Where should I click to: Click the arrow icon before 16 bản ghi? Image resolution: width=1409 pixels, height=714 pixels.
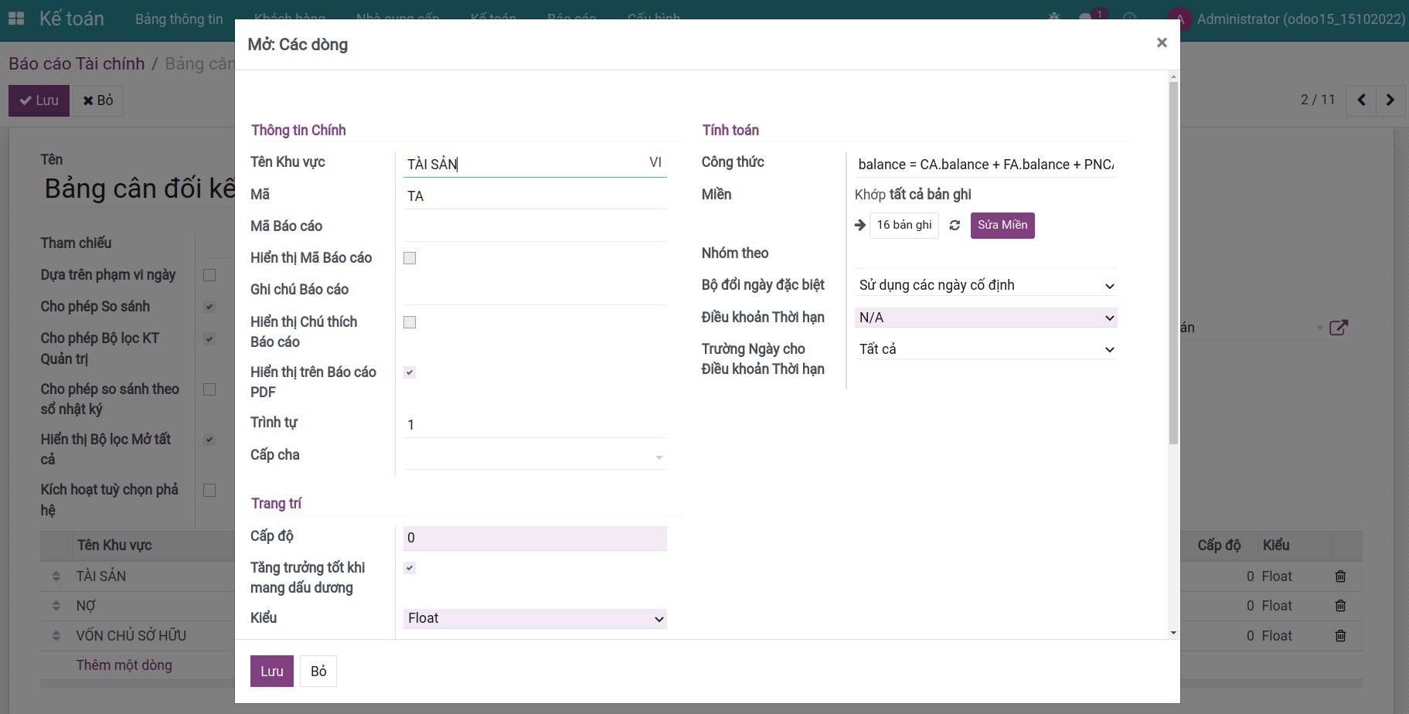[860, 225]
